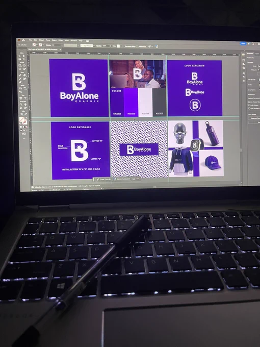Select the Rotate tool
The height and width of the screenshot is (347, 260).
coord(25,88)
